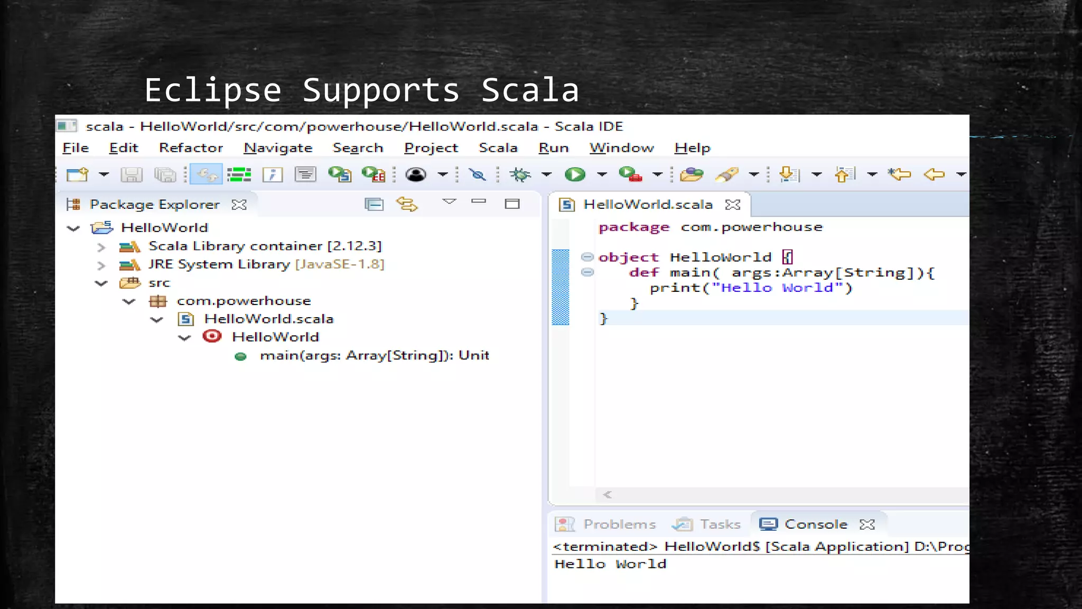Open the Project menu
The width and height of the screenshot is (1082, 609).
[x=431, y=148]
